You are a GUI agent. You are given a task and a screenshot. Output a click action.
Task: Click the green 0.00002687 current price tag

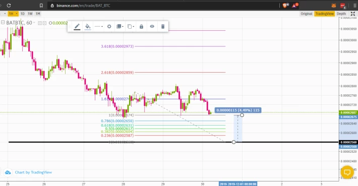348,112
